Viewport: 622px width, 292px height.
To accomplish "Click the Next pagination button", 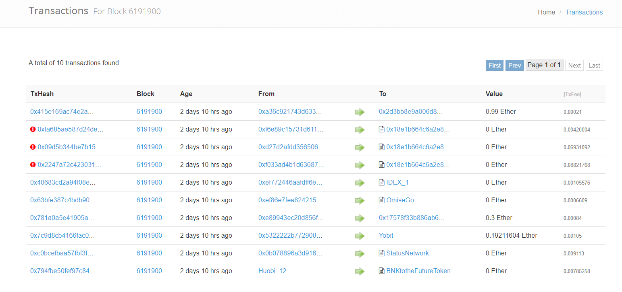I will (x=574, y=66).
